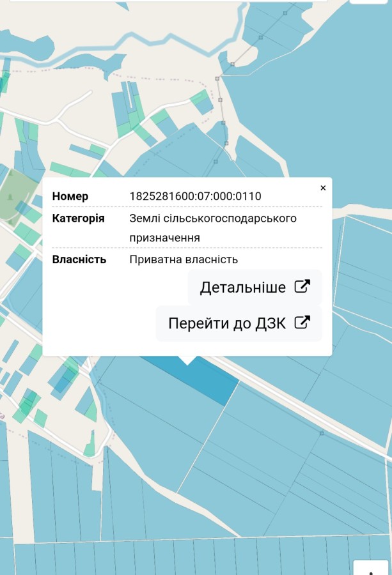Click cadastral number 1825281600:07:000:0110
The width and height of the screenshot is (392, 575).
pyautogui.click(x=195, y=196)
